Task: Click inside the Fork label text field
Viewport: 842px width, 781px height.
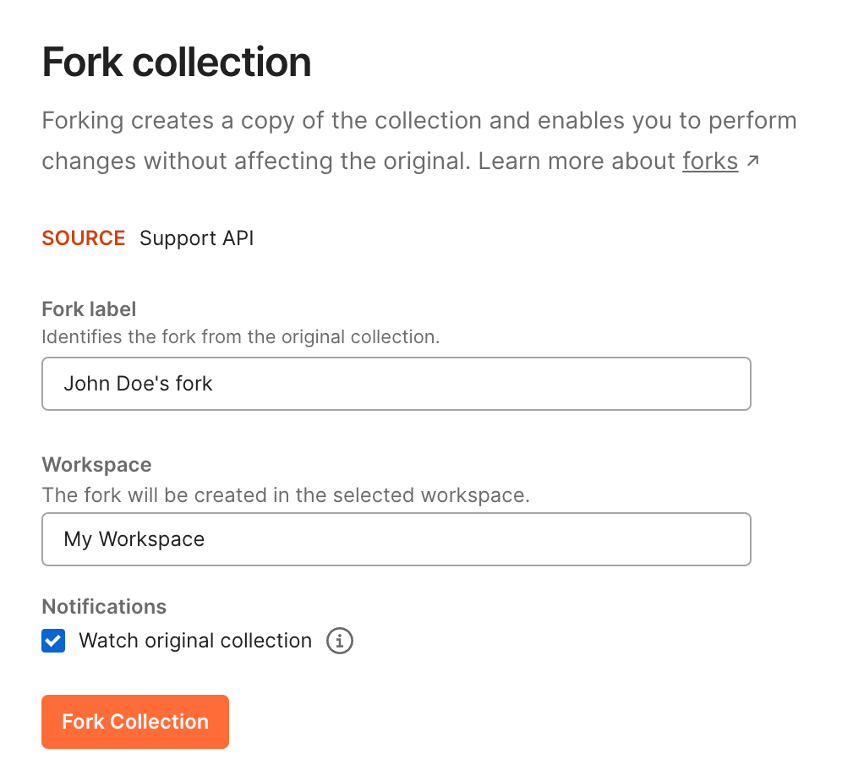Action: click(396, 383)
